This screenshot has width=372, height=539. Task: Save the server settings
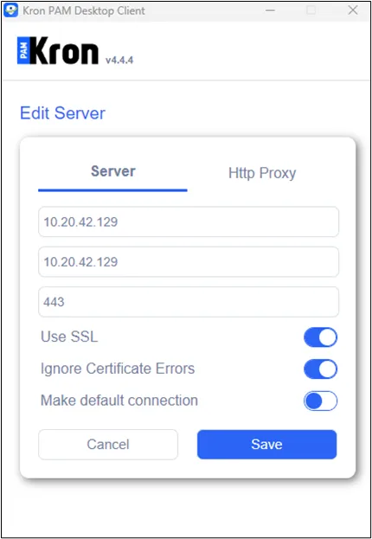[266, 445]
